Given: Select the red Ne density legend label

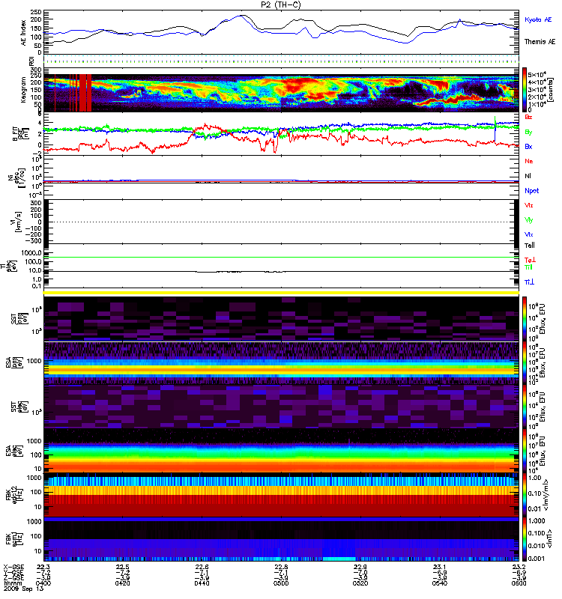Looking at the screenshot, I should (x=529, y=161).
